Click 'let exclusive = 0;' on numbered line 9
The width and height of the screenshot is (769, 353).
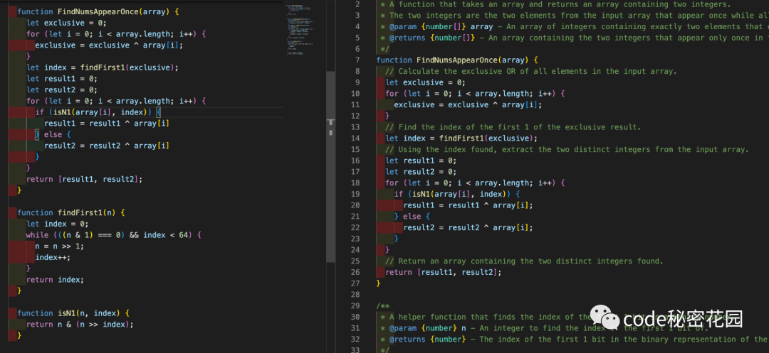425,82
